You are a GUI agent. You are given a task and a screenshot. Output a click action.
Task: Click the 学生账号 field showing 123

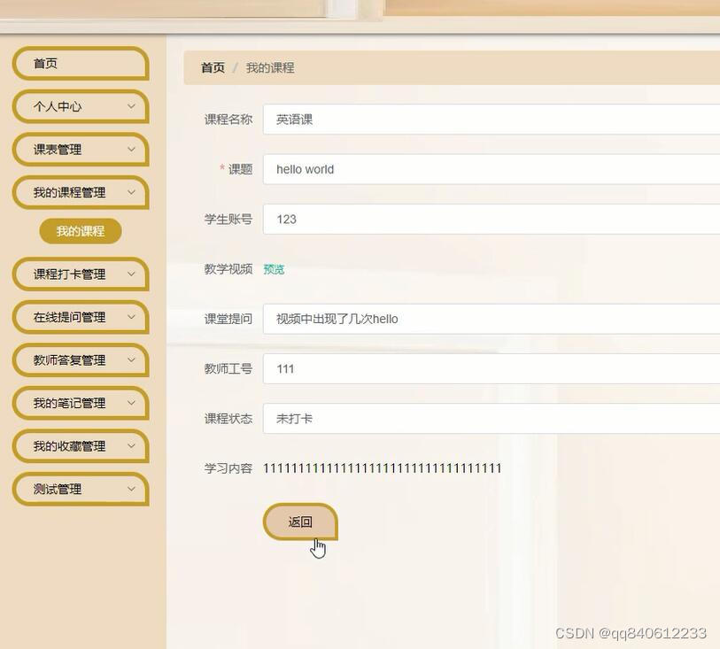(492, 219)
